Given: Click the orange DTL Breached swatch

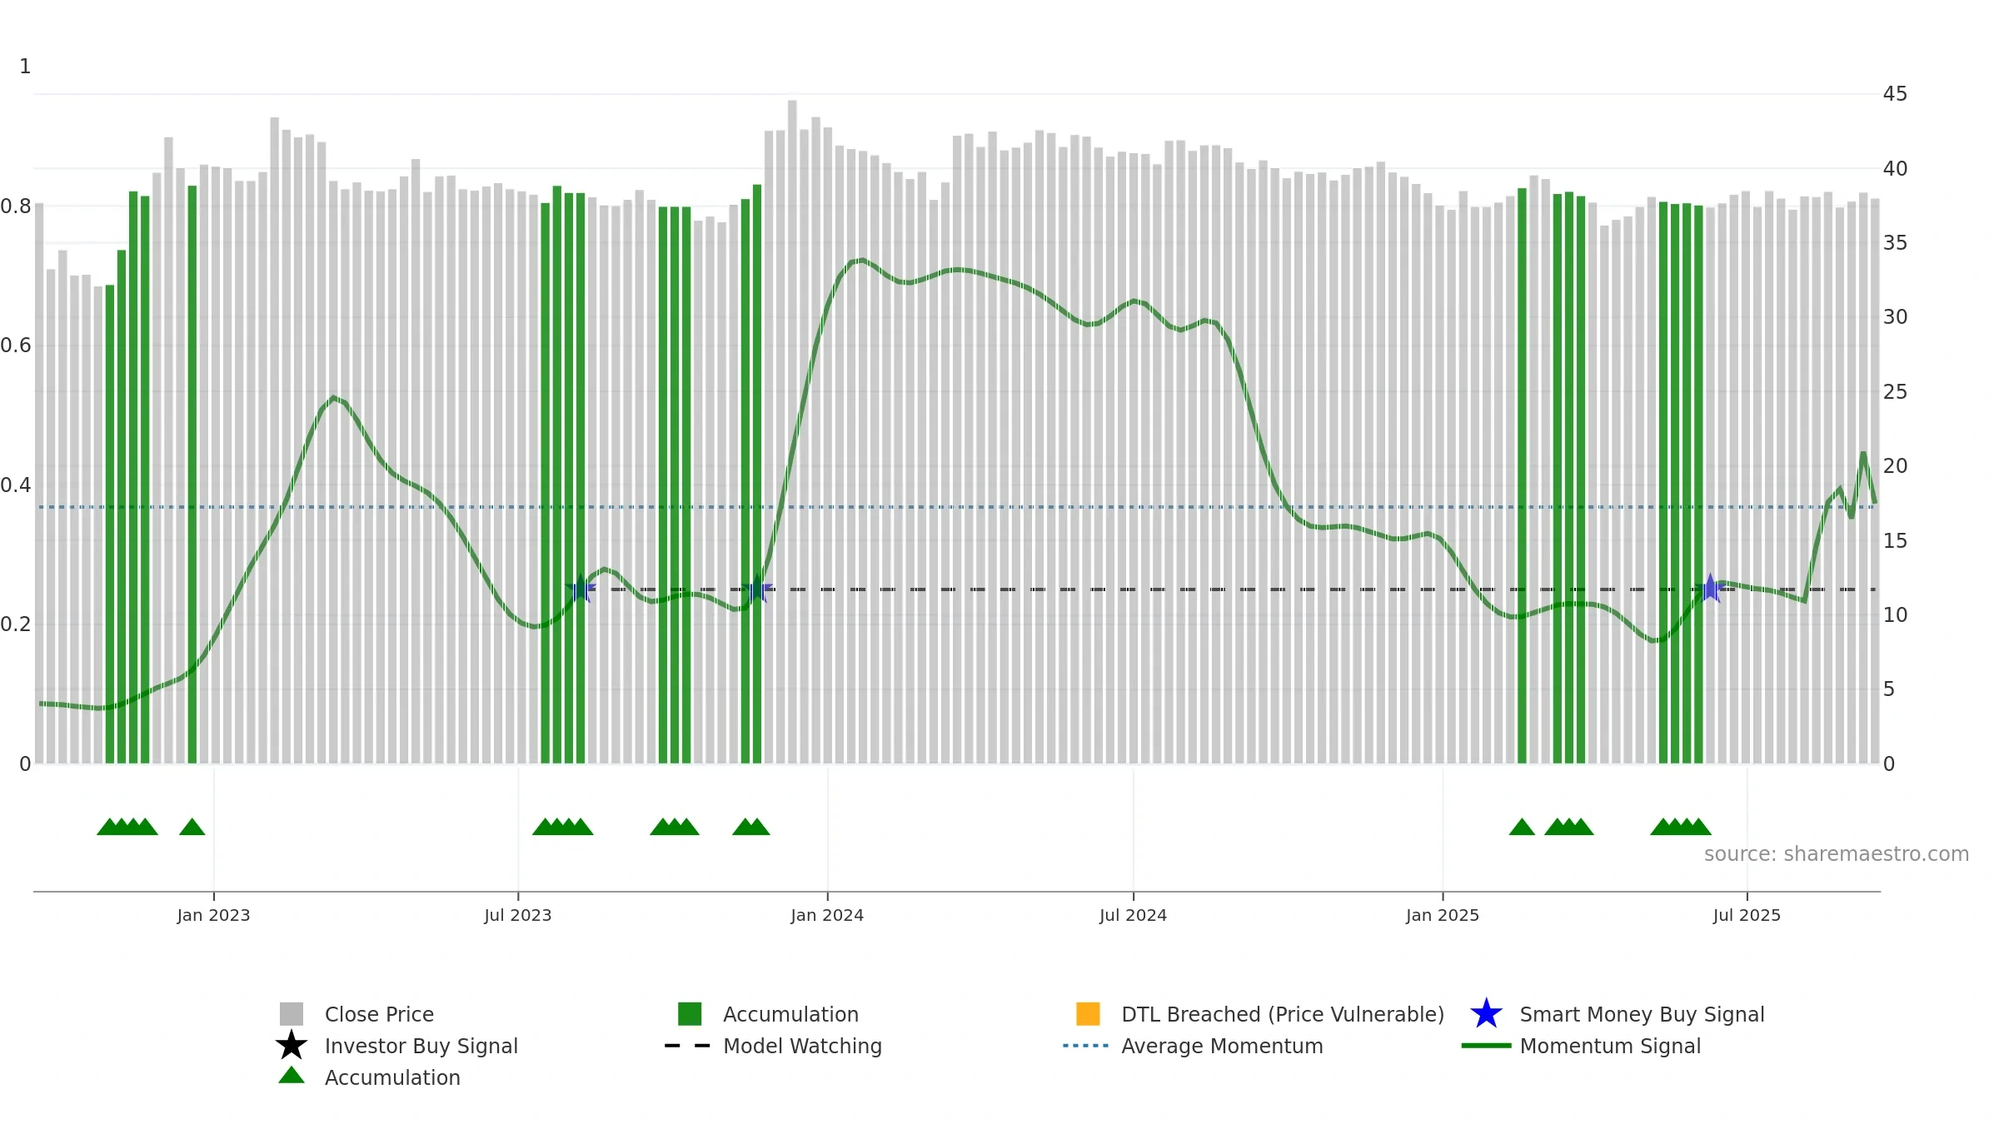Looking at the screenshot, I should click(x=1088, y=1014).
